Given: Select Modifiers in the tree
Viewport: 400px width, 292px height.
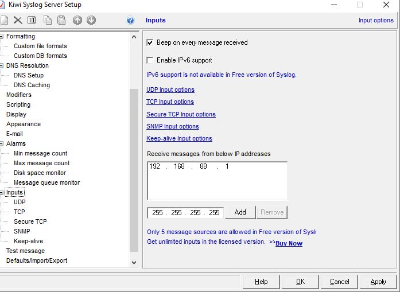Looking at the screenshot, I should tap(19, 95).
